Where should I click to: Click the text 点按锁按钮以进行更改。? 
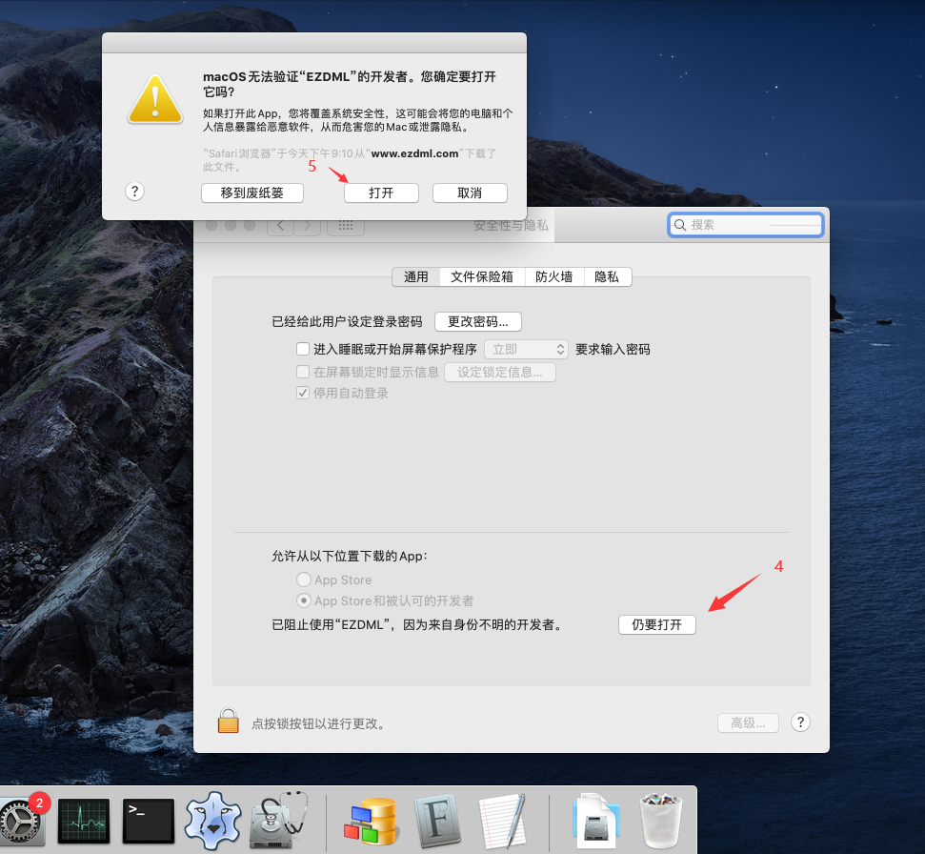[x=320, y=723]
